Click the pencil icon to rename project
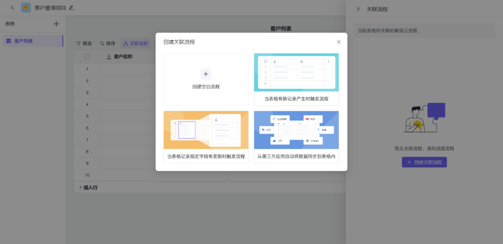 click(x=71, y=8)
